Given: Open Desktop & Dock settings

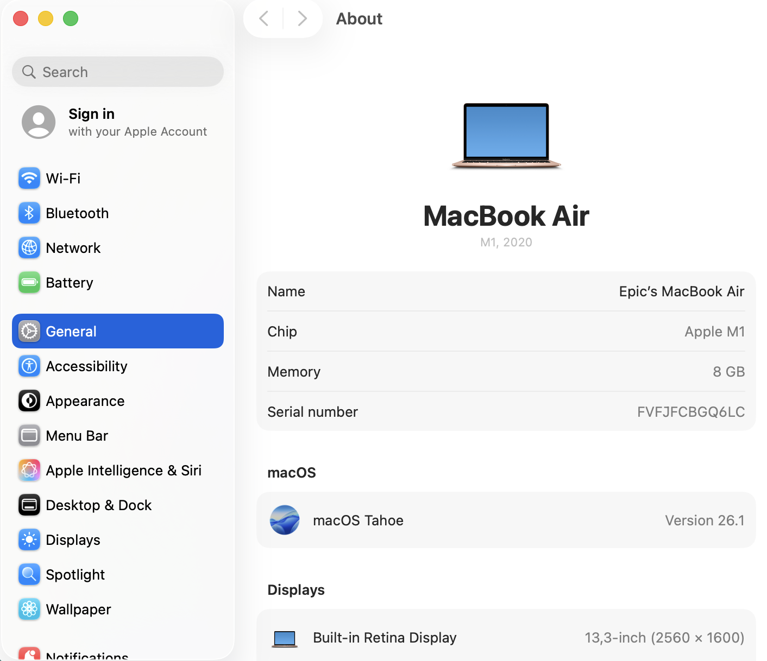Looking at the screenshot, I should point(118,505).
